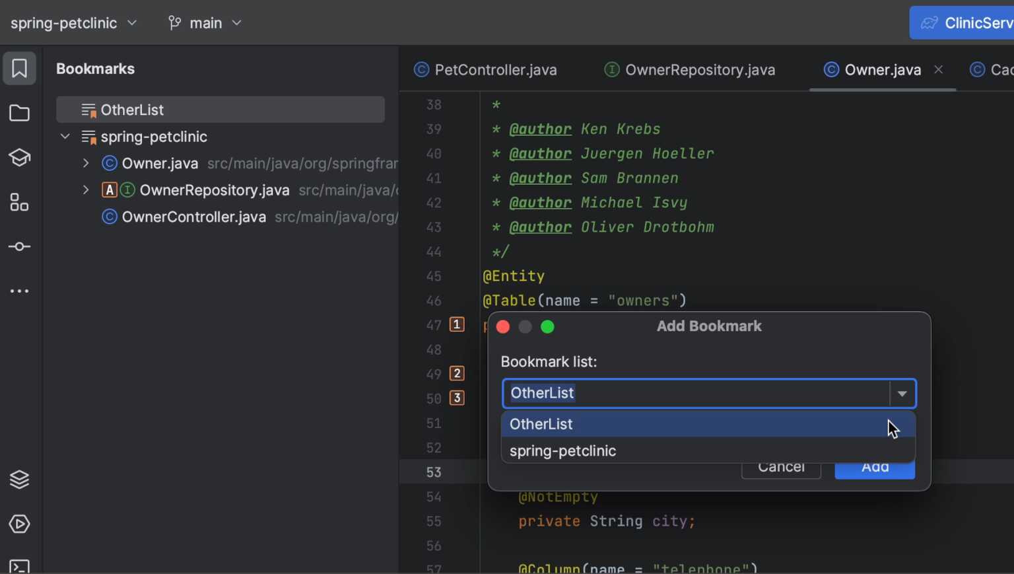Image resolution: width=1014 pixels, height=574 pixels.
Task: Open the Structure tool window icon
Action: 19,202
